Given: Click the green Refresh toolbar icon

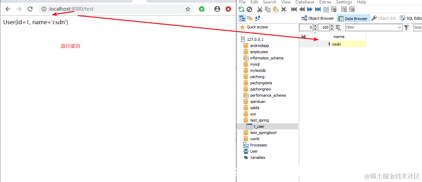Looking at the screenshot, I should [241, 9].
